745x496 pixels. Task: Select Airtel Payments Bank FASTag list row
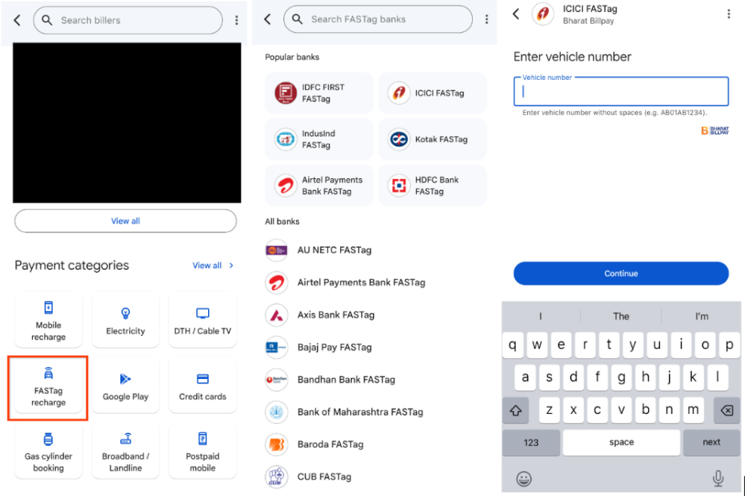click(x=375, y=282)
